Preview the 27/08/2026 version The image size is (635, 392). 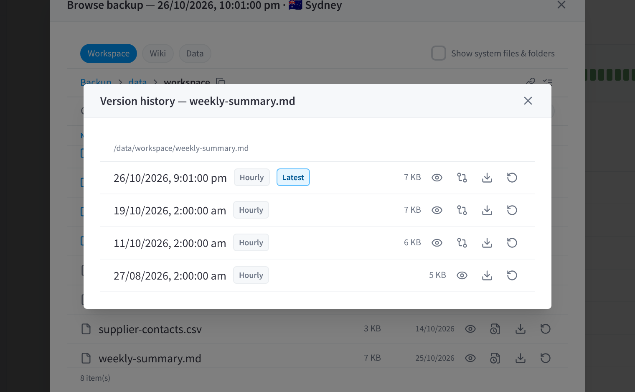pyautogui.click(x=462, y=275)
